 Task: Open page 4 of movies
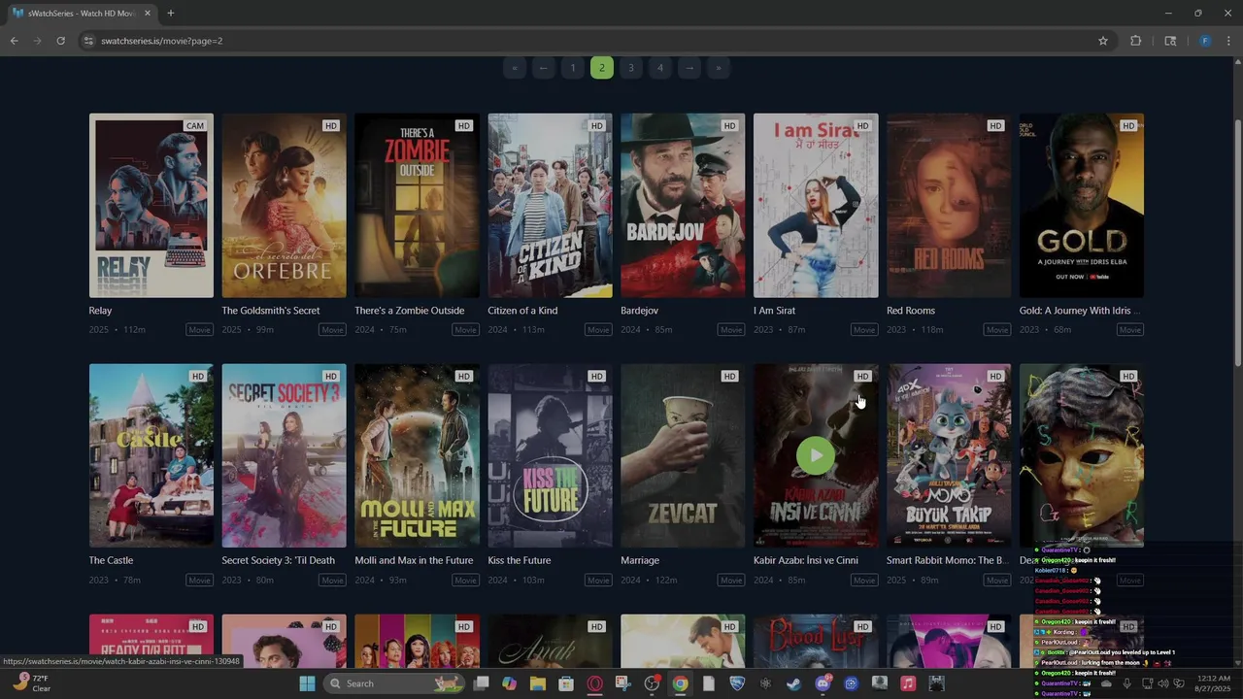click(x=660, y=67)
